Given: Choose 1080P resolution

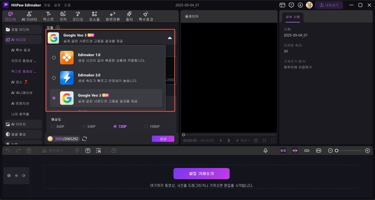Looking at the screenshot, I should (152, 126).
